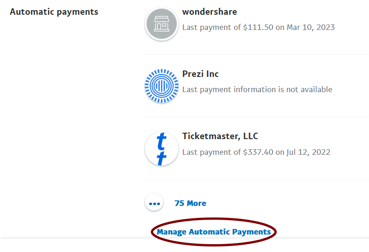Select the Prezi Inc merchant name

200,74
